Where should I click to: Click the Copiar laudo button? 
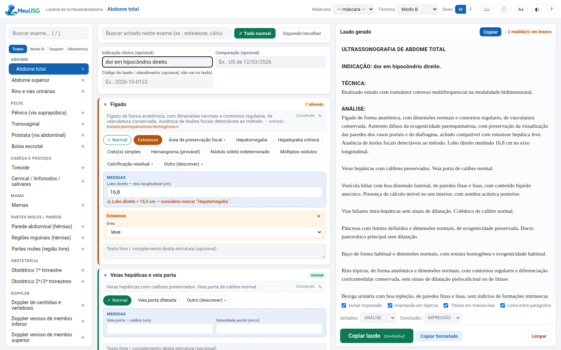tap(377, 336)
